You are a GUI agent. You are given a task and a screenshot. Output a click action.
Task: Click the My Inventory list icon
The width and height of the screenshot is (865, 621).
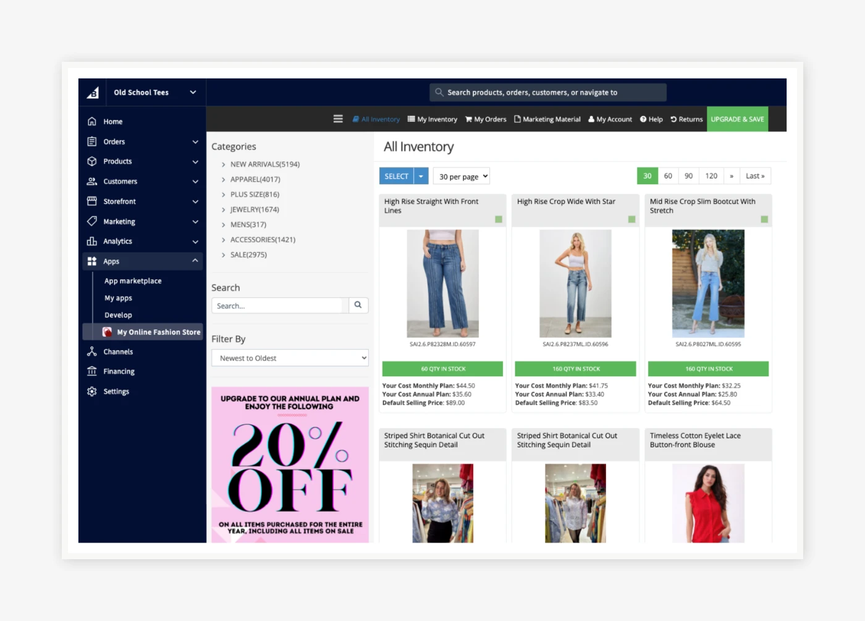pyautogui.click(x=411, y=119)
